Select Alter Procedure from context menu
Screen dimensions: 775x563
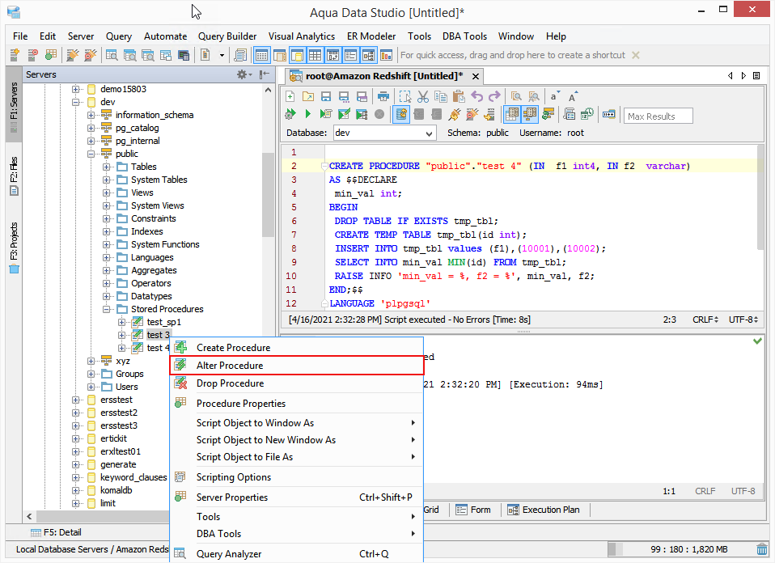230,366
